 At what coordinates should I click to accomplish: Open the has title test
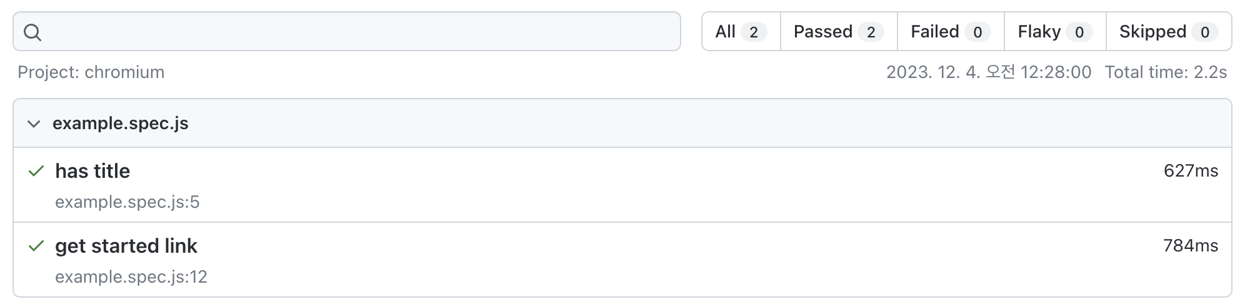pyautogui.click(x=92, y=171)
